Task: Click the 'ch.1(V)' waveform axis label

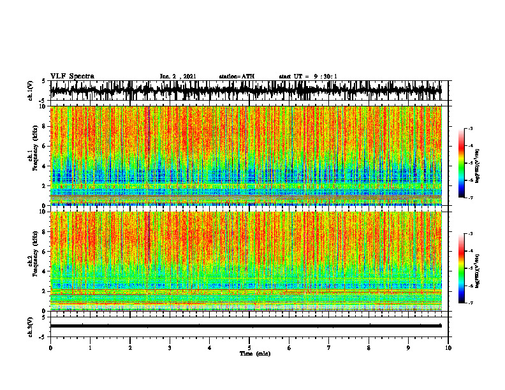Action: [x=31, y=90]
